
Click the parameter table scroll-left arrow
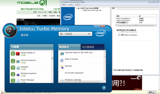(117, 25)
